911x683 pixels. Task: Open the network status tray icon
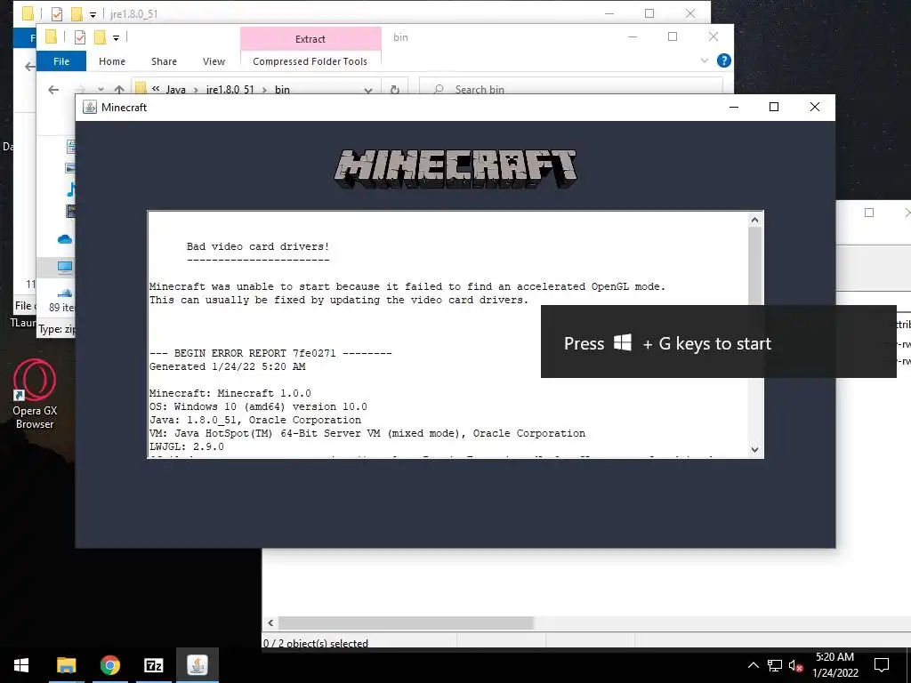tap(775, 665)
